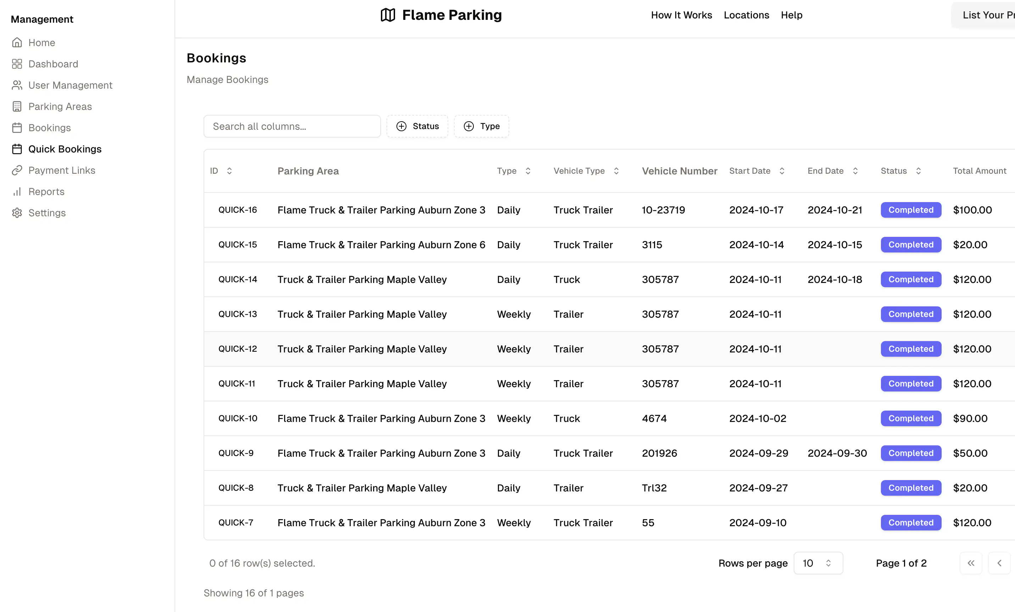Click the map icon beside Flame Parking

click(x=387, y=15)
